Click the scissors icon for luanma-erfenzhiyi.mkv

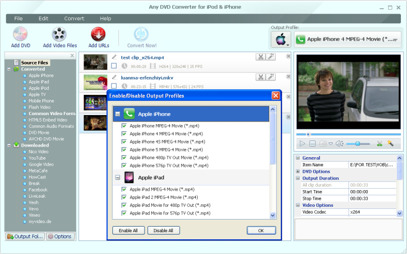coord(260,77)
